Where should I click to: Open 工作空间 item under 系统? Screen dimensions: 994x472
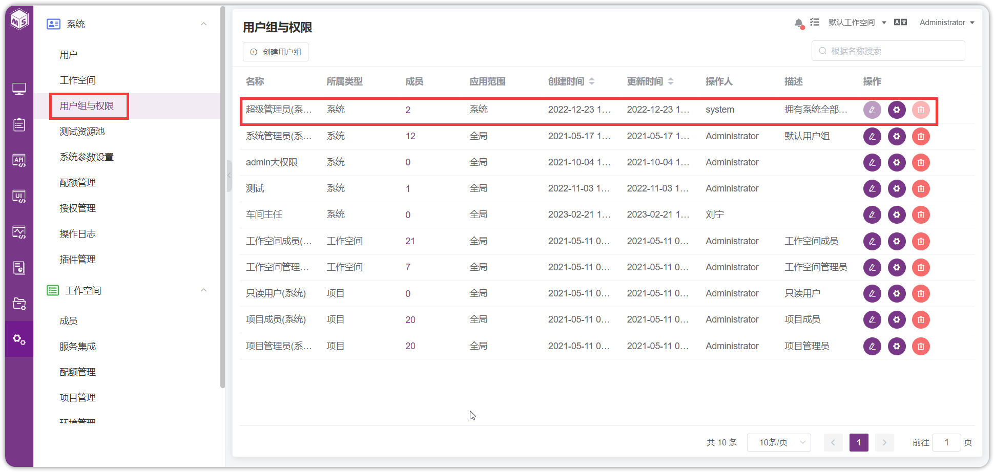(x=78, y=80)
